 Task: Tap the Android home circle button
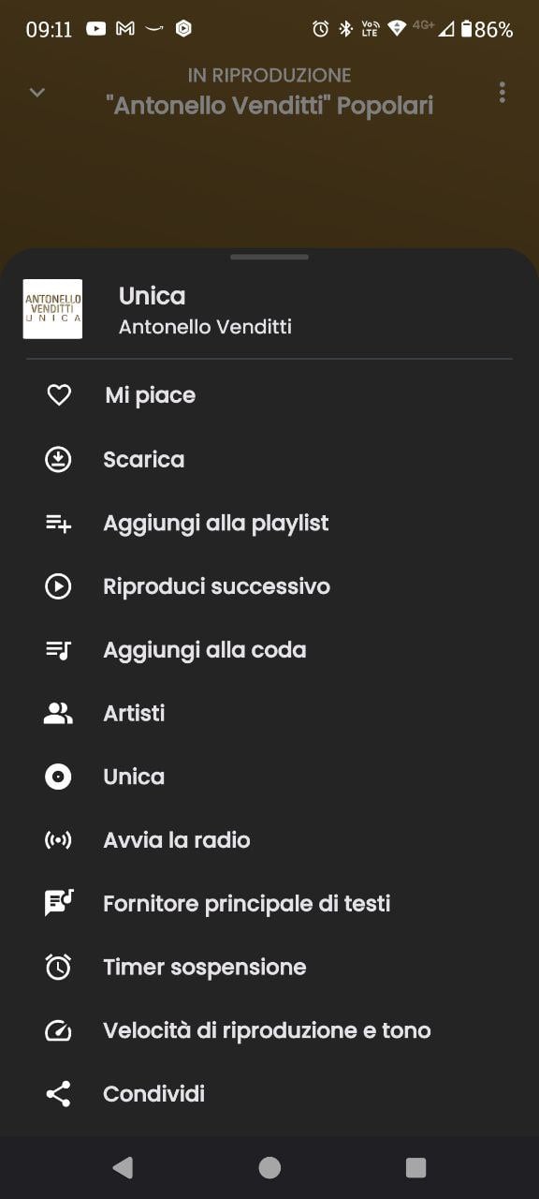[269, 1167]
